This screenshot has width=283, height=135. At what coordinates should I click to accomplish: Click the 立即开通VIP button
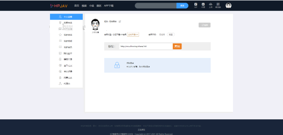[133, 34]
